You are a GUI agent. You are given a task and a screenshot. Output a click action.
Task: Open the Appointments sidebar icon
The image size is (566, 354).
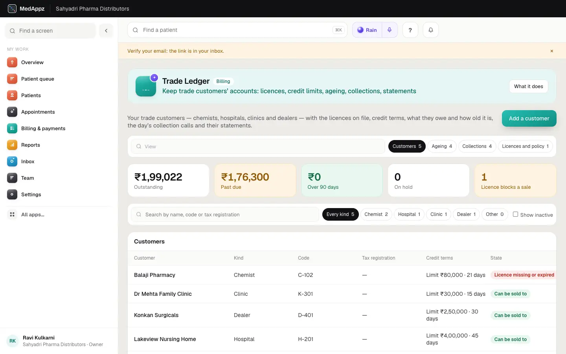tap(12, 112)
